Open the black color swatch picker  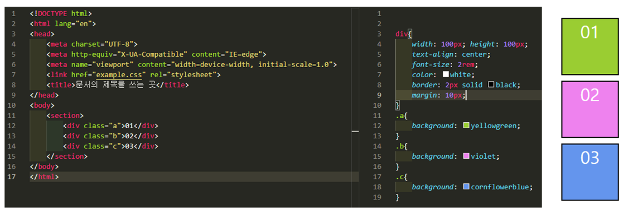491,85
